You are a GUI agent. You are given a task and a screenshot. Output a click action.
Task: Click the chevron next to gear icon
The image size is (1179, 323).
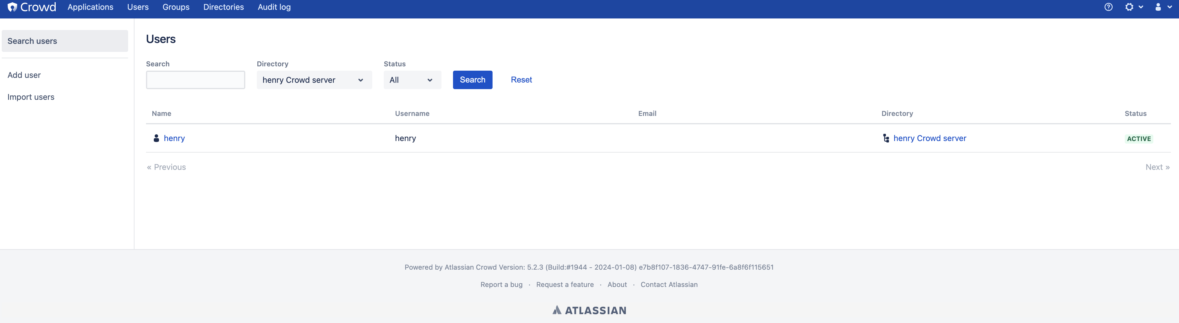click(x=1141, y=7)
